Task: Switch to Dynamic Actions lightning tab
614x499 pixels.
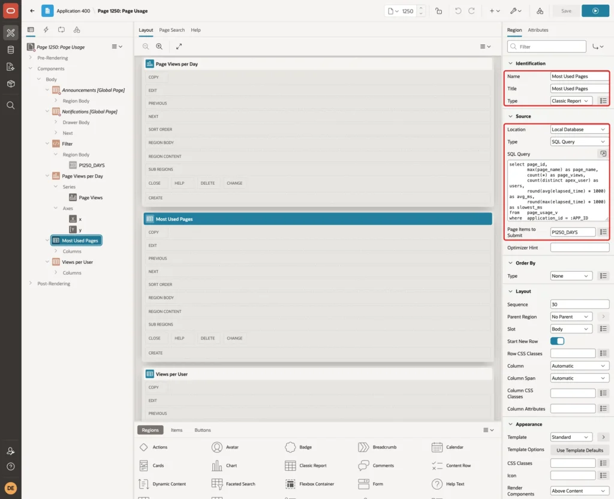Action: 46,30
